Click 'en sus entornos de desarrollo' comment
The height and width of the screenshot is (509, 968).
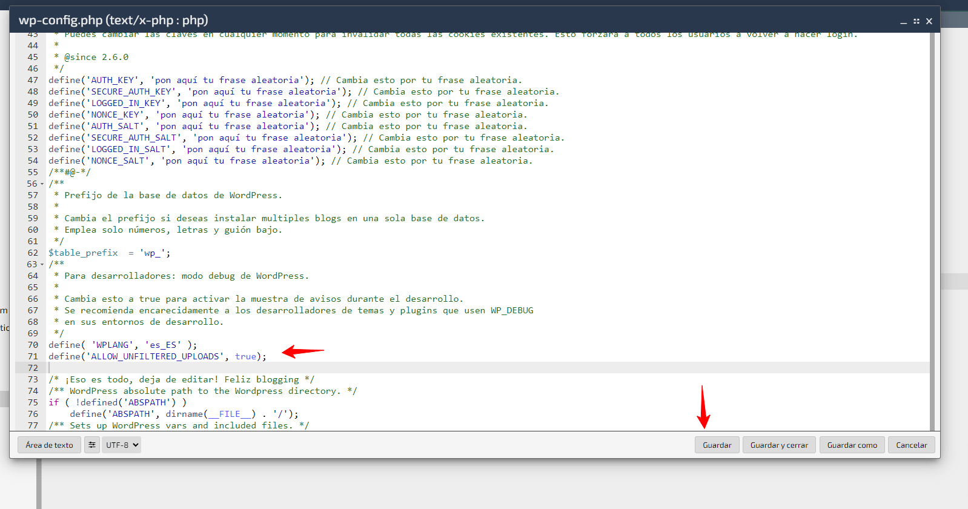(x=144, y=322)
